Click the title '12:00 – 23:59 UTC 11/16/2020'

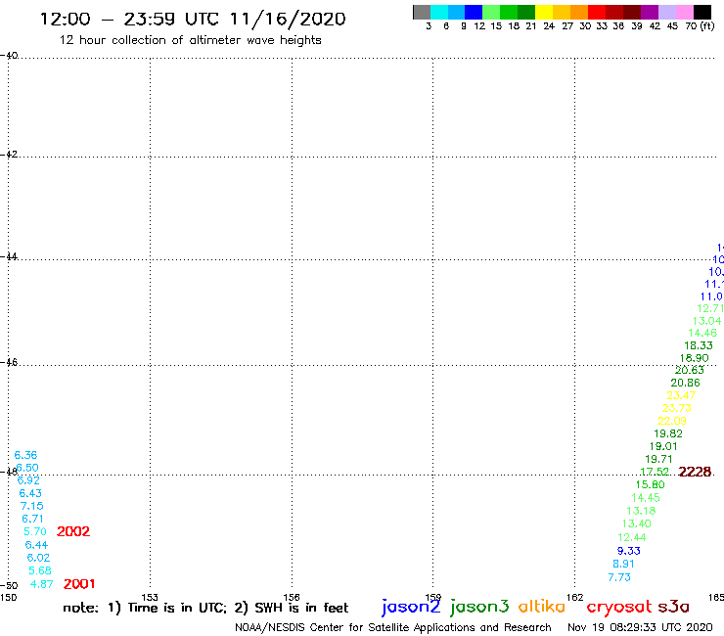(x=193, y=20)
